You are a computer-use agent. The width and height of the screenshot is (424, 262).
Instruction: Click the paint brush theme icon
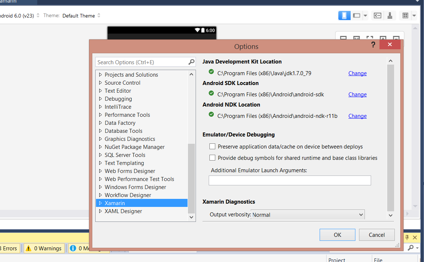[x=390, y=15]
